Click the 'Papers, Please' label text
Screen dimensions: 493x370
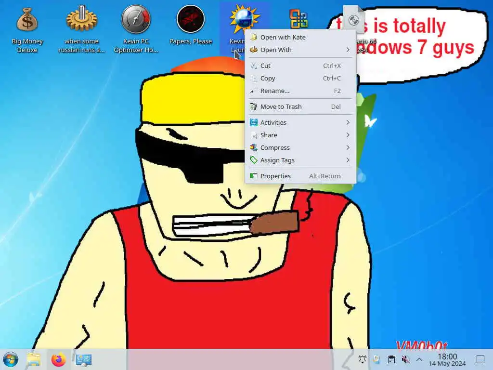tap(191, 41)
